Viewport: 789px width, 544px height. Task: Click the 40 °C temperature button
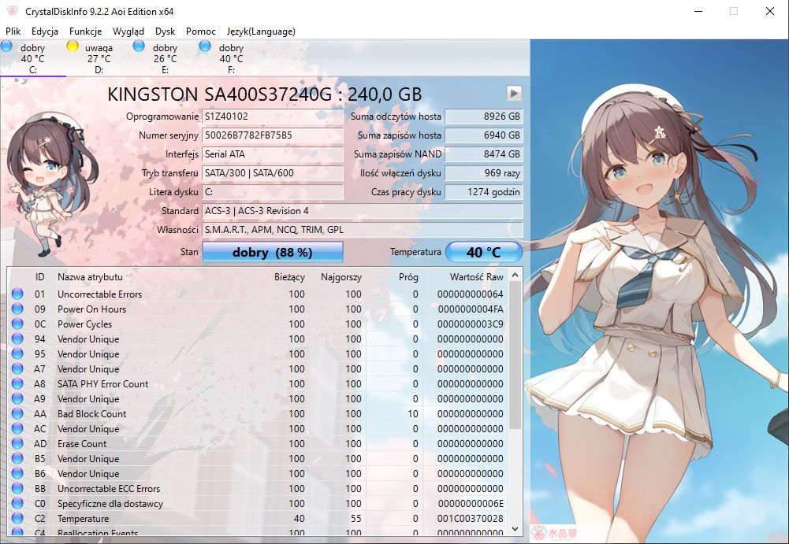483,252
